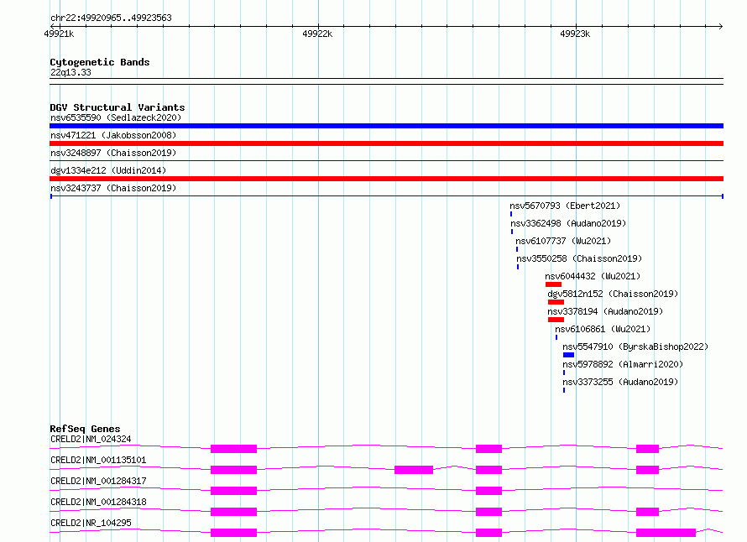This screenshot has height=542, width=747.
Task: Select the 22q13.33 band label
Action: (71, 72)
